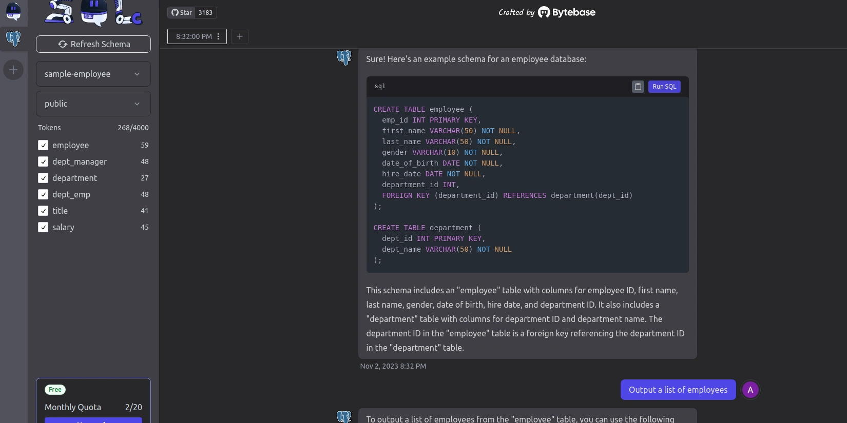Click the star count 3183 badge
This screenshot has height=423, width=847.
[205, 12]
